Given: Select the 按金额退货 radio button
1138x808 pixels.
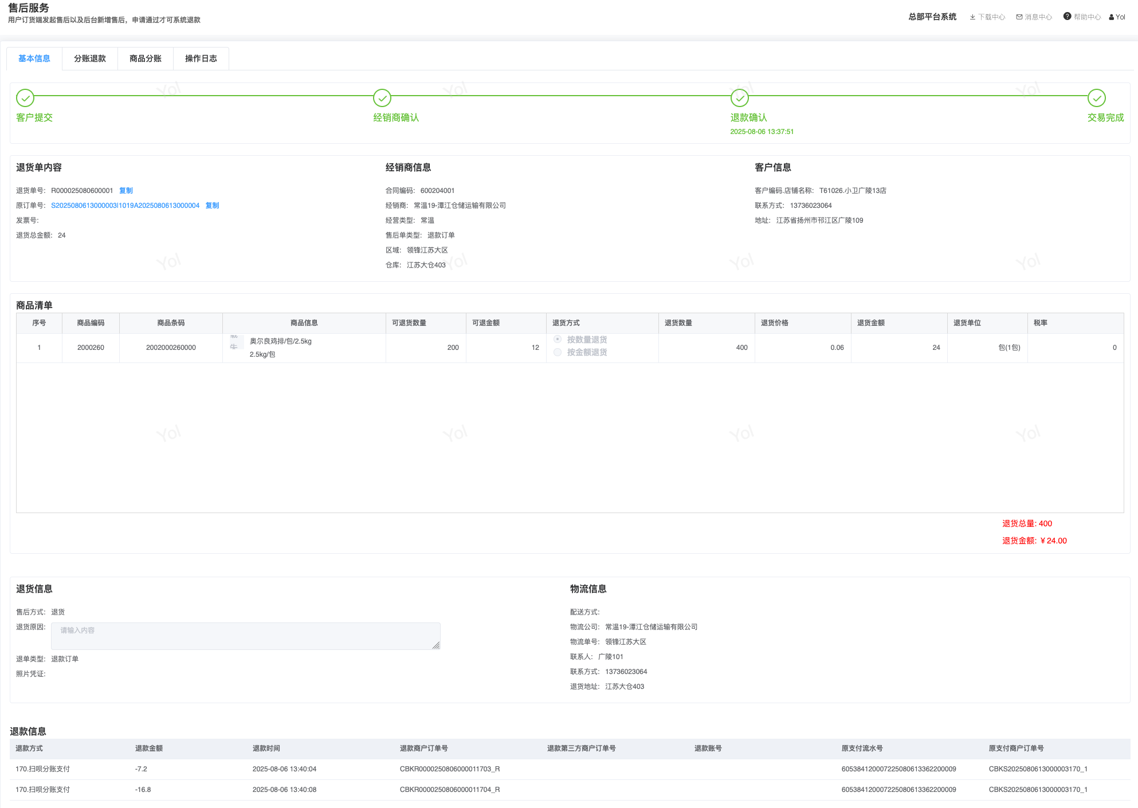Looking at the screenshot, I should 558,352.
